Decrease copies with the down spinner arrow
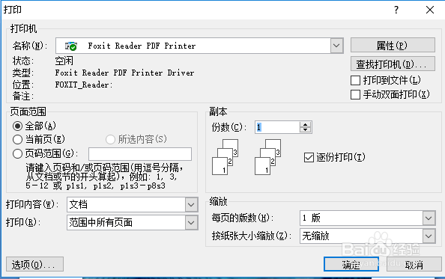 pos(306,129)
